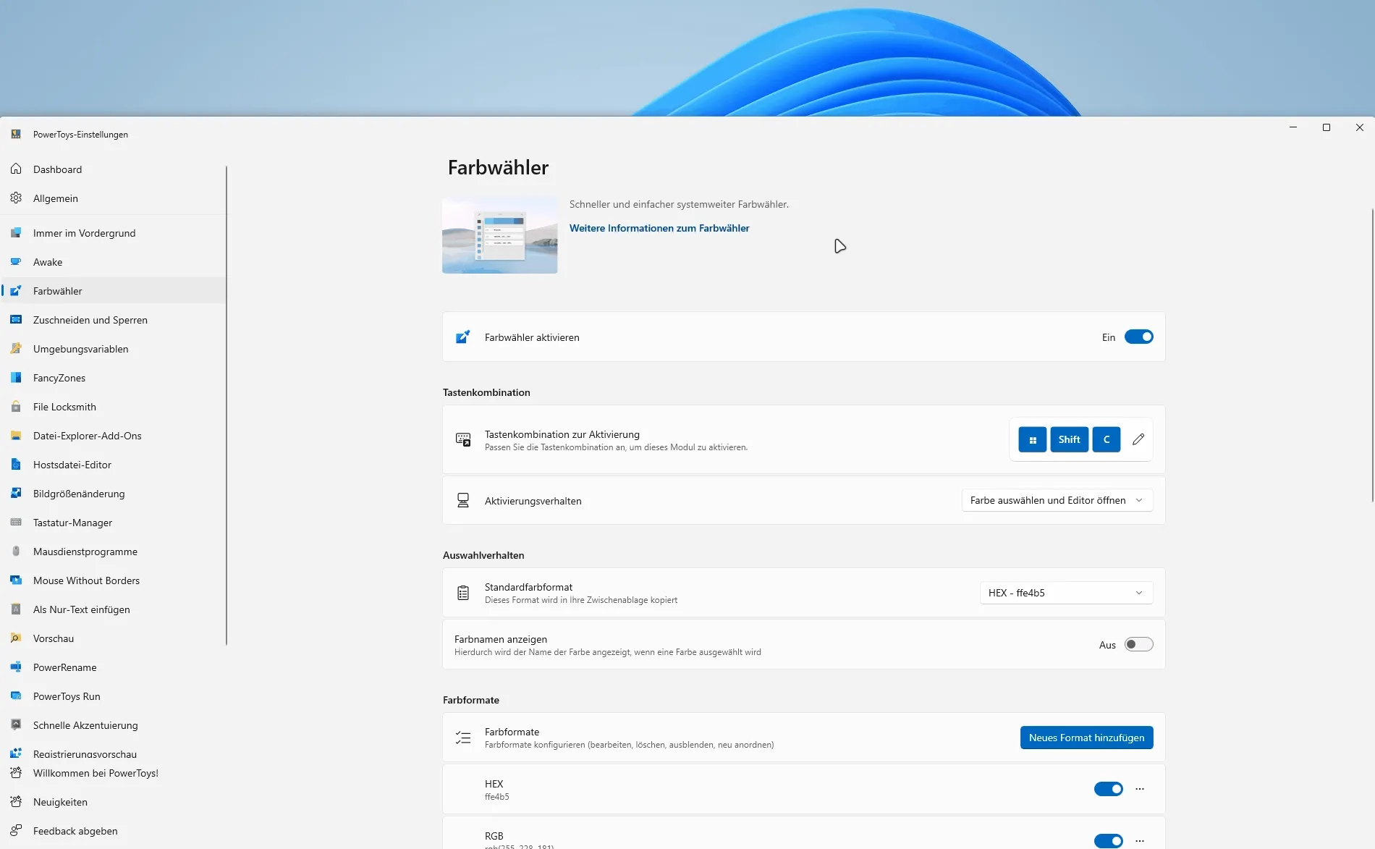The width and height of the screenshot is (1375, 849).
Task: Go to PowerRename settings
Action: [x=114, y=667]
